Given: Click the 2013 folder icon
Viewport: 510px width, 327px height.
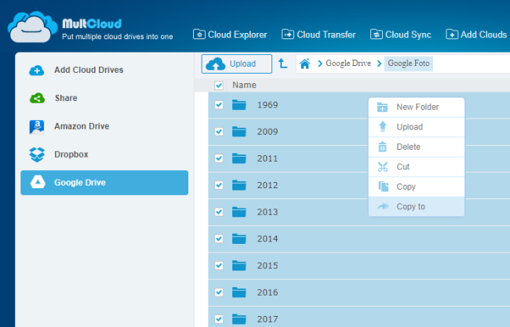Looking at the screenshot, I should pyautogui.click(x=239, y=212).
